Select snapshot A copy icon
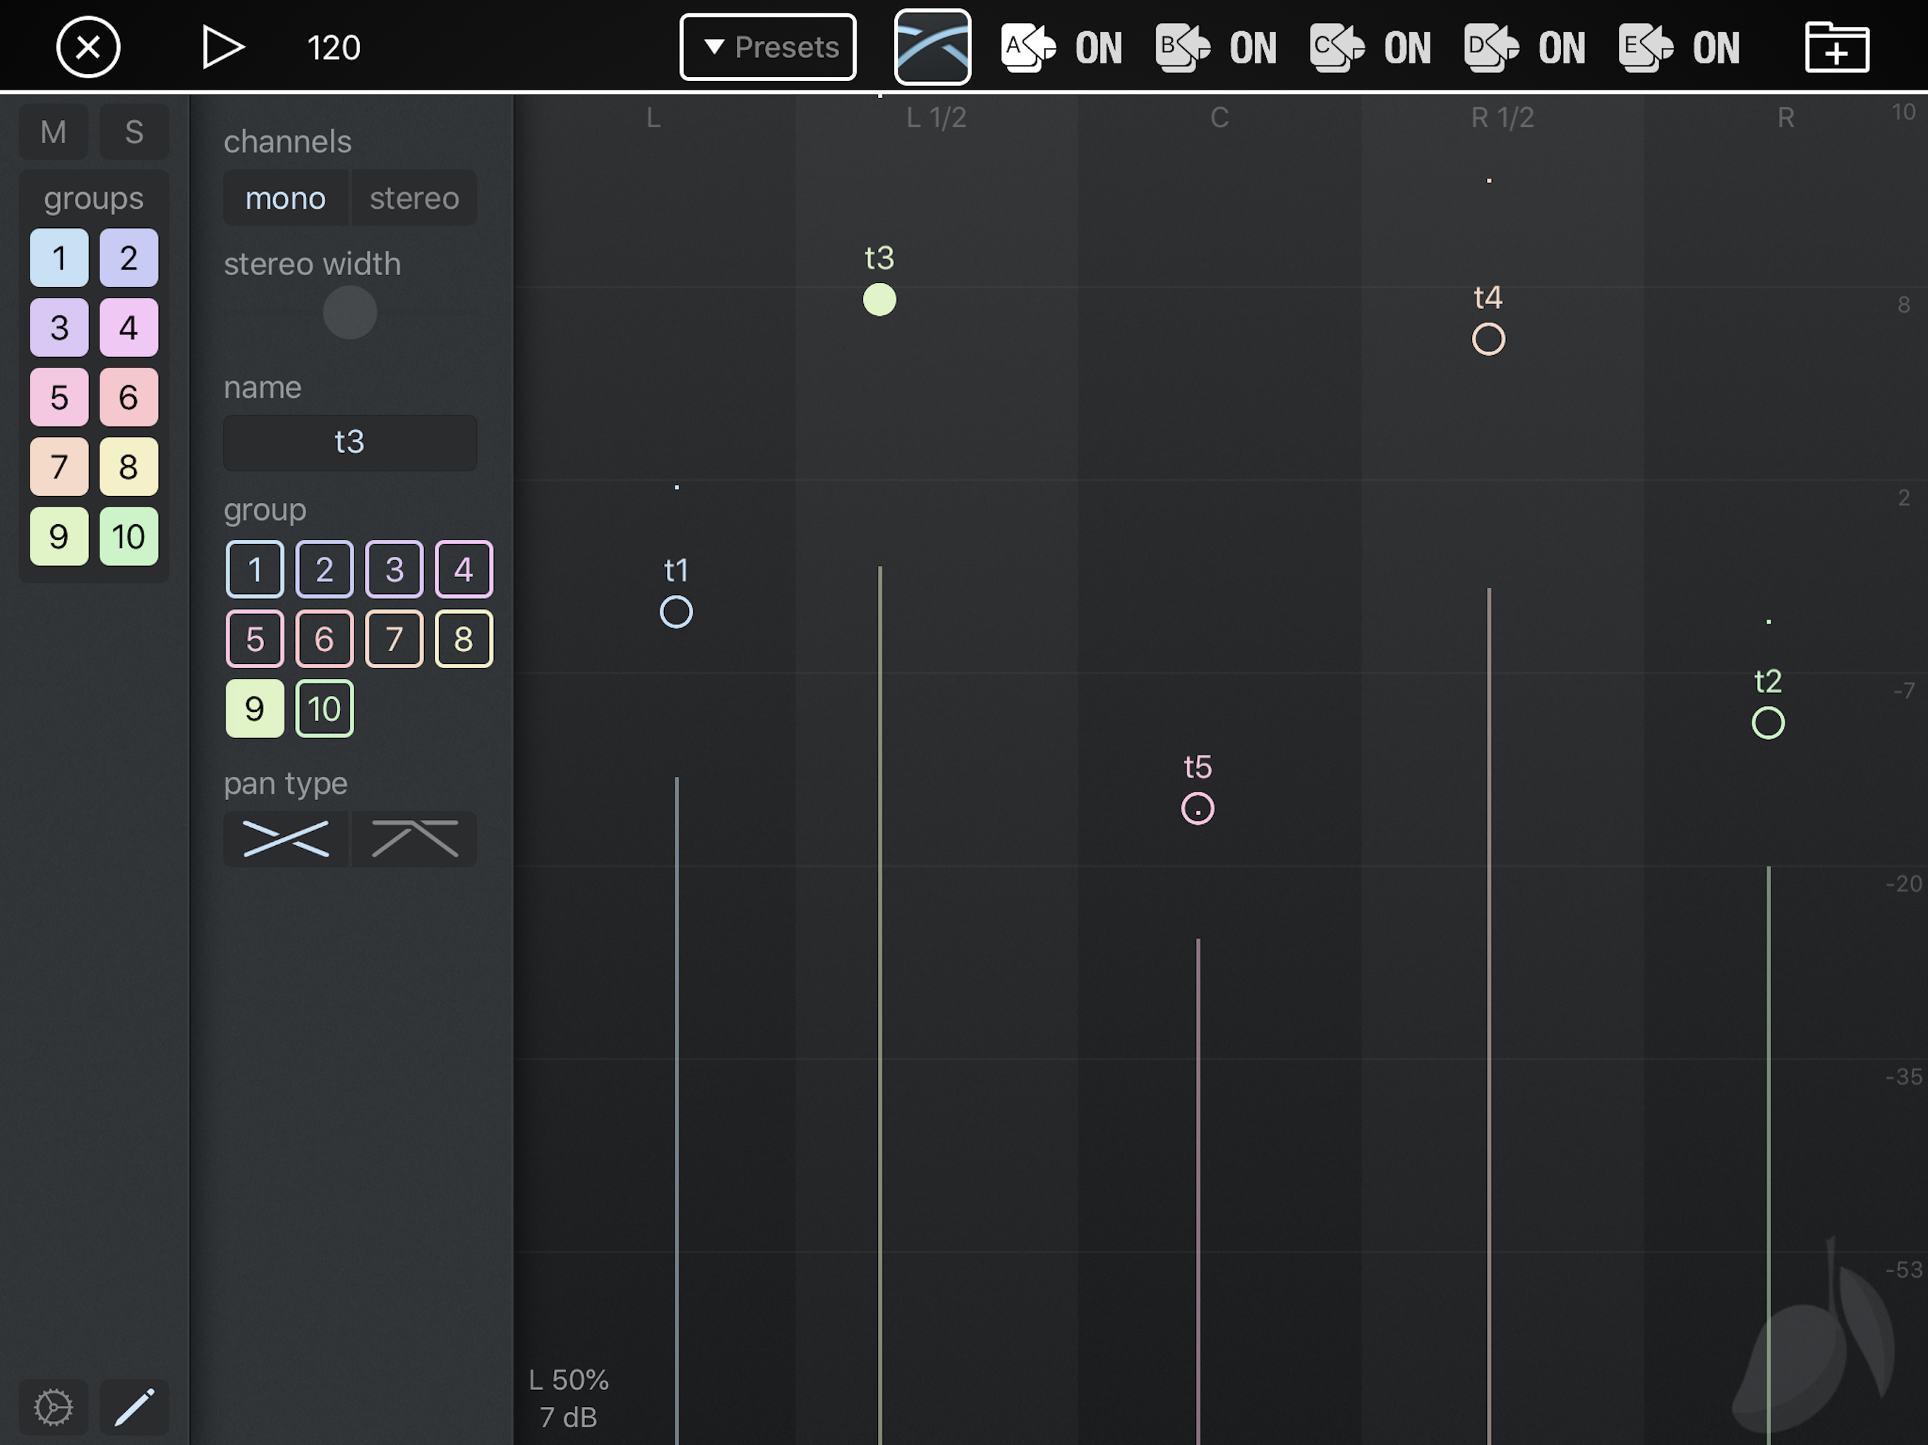The width and height of the screenshot is (1928, 1445). click(1028, 47)
